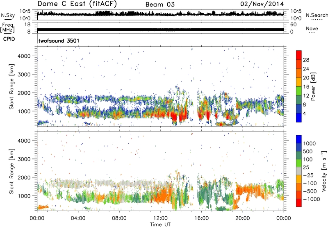
Task: Click the 'CPID' row label
Action: click(9, 39)
